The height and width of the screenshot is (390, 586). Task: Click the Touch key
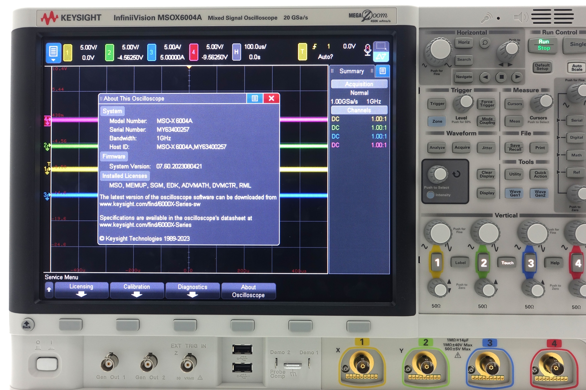(507, 263)
